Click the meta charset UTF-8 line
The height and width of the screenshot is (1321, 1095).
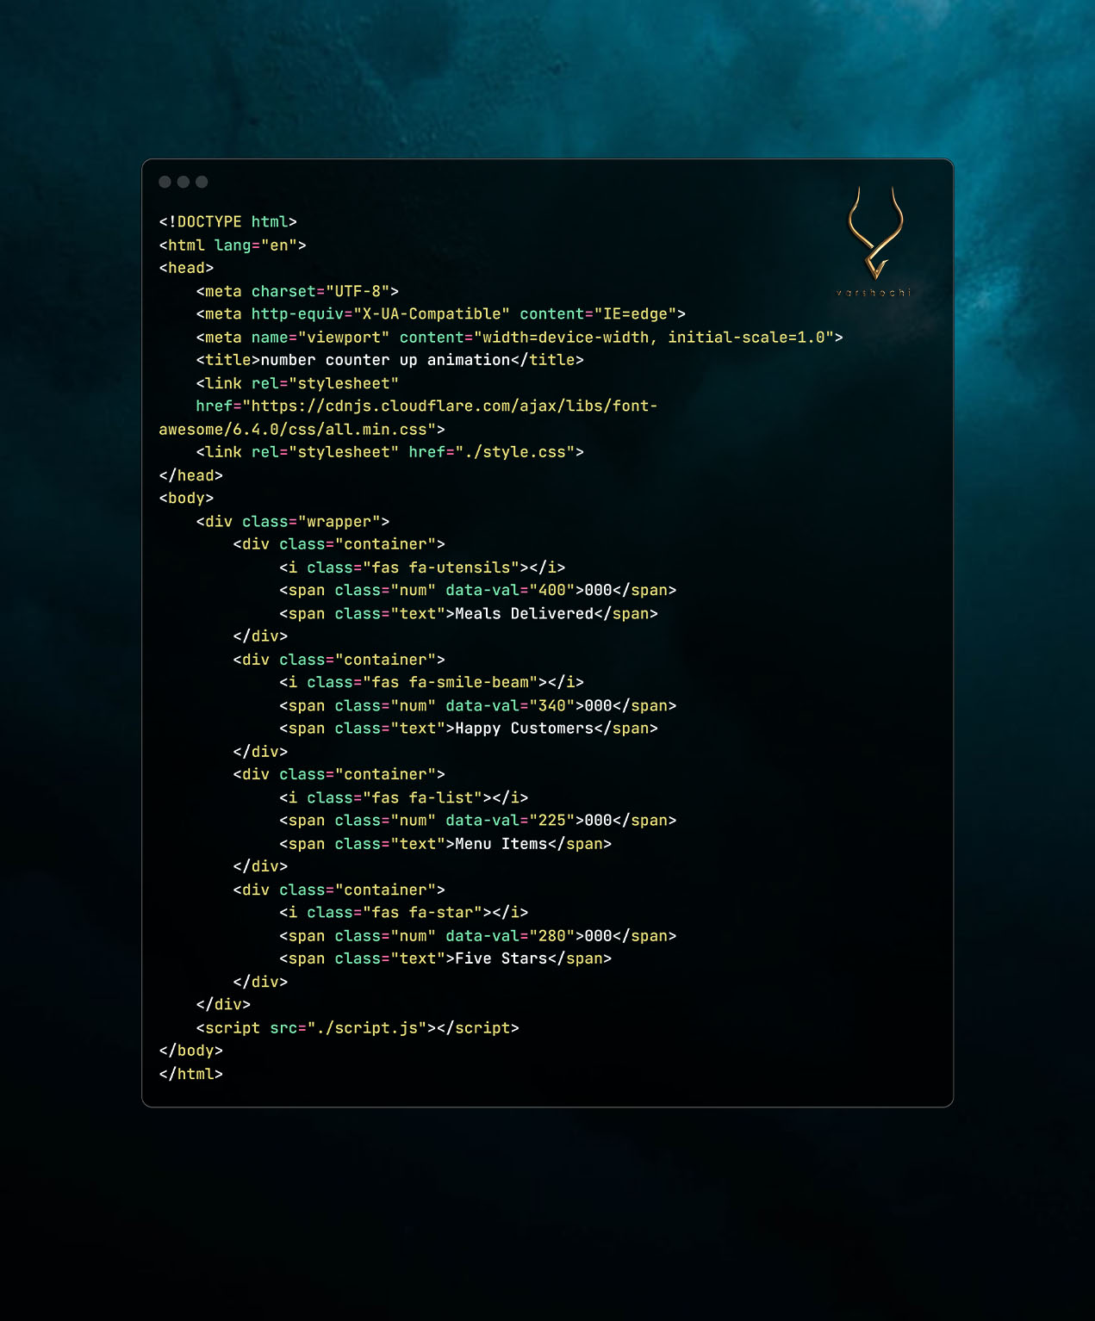click(x=297, y=292)
